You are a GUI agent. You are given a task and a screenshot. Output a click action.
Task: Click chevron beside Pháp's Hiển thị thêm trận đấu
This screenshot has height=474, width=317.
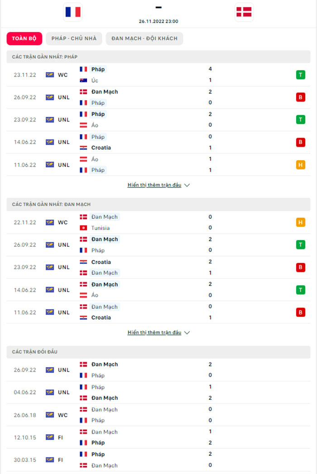[x=187, y=185]
